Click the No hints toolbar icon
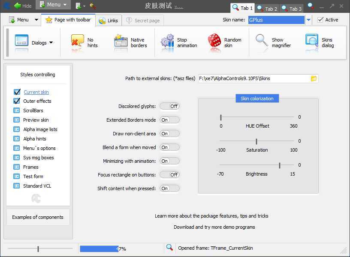This screenshot has width=350, height=257. point(78,42)
